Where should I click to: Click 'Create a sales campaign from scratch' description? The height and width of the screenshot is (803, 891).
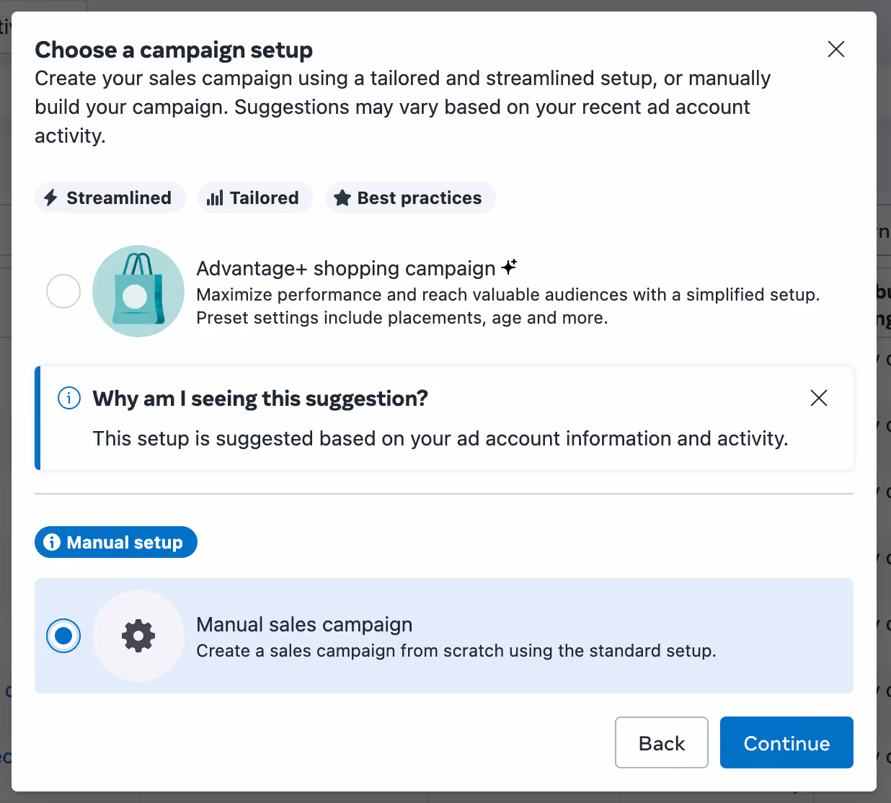point(456,651)
